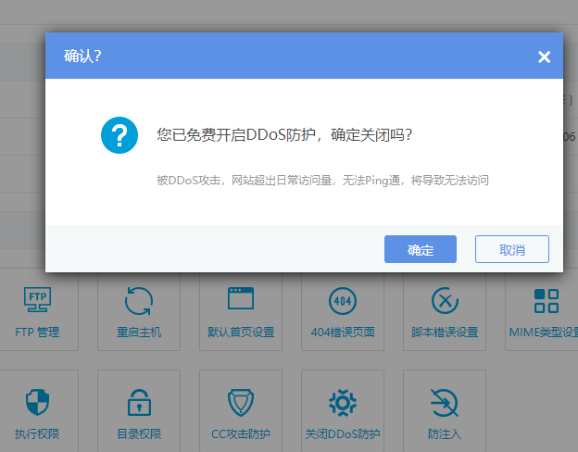Click the 404错误页面 icon
This screenshot has height=452, width=578.
coord(343,299)
